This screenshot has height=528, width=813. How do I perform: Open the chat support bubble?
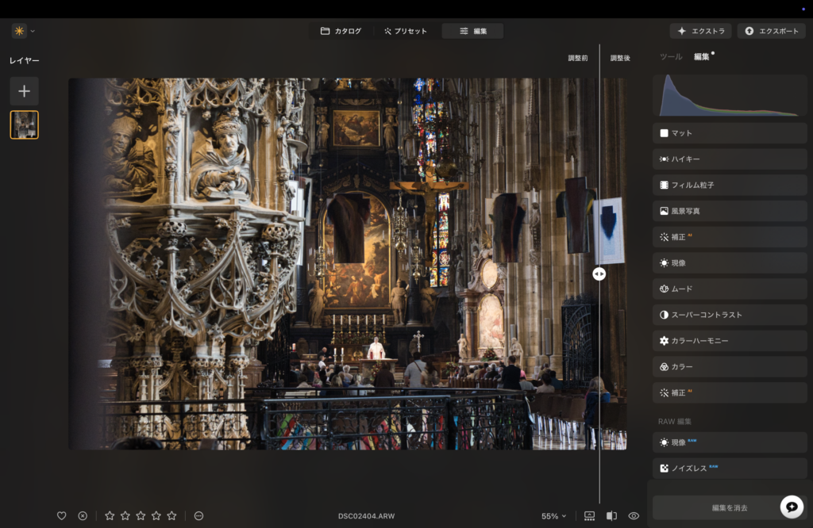click(x=792, y=507)
